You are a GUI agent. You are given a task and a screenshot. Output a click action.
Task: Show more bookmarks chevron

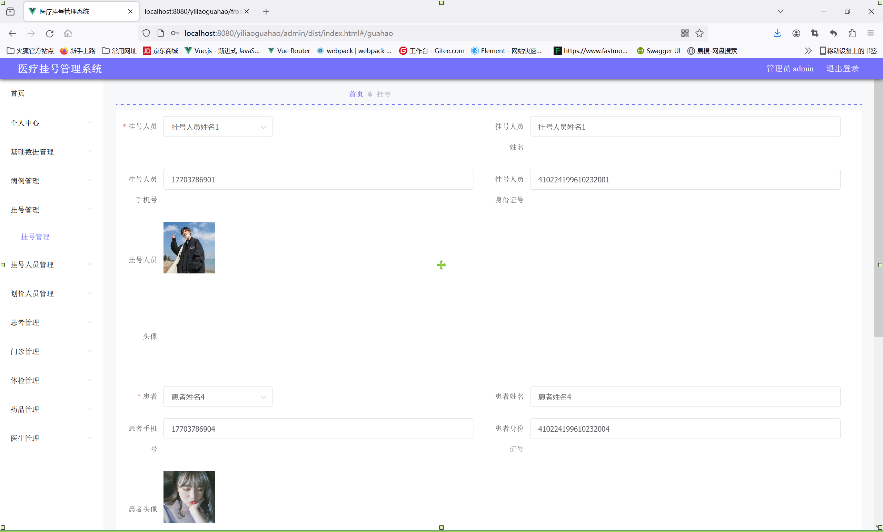[808, 51]
